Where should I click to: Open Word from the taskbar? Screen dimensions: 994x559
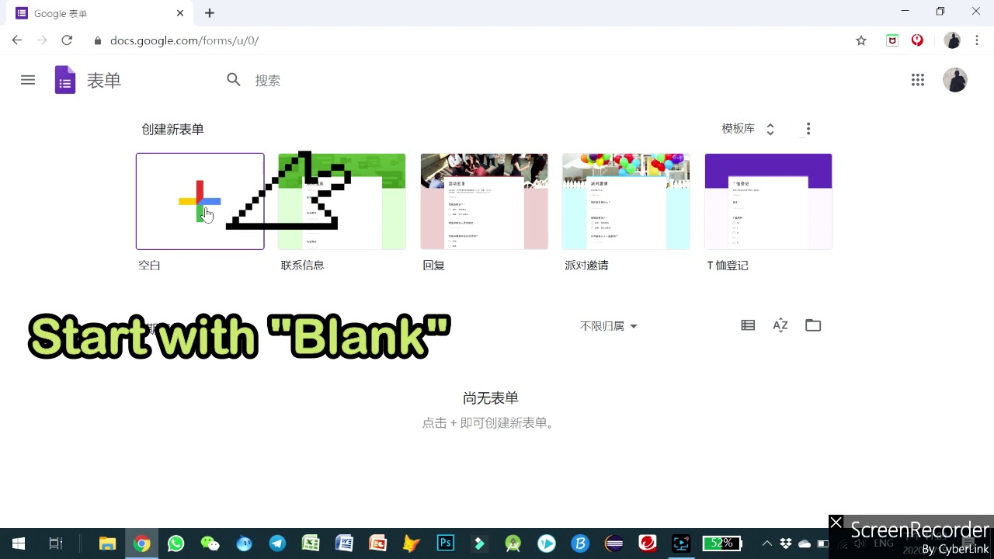[344, 543]
